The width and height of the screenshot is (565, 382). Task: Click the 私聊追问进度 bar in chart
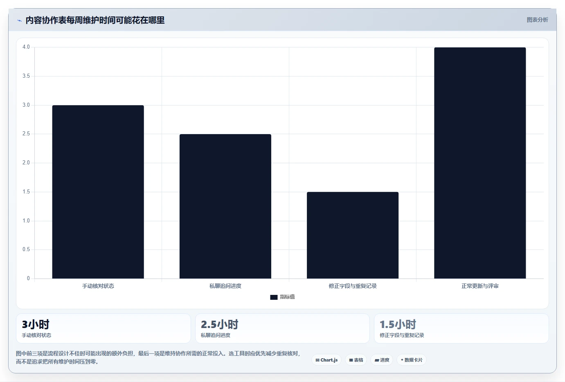click(225, 206)
